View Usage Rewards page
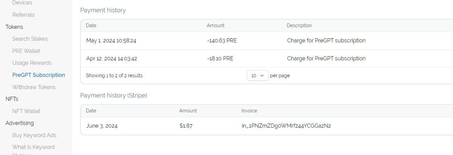The height and width of the screenshot is (155, 453). point(32,63)
